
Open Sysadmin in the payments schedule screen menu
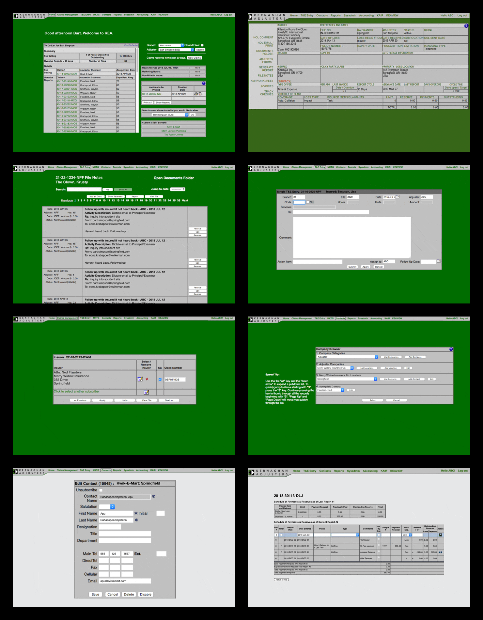353,471
